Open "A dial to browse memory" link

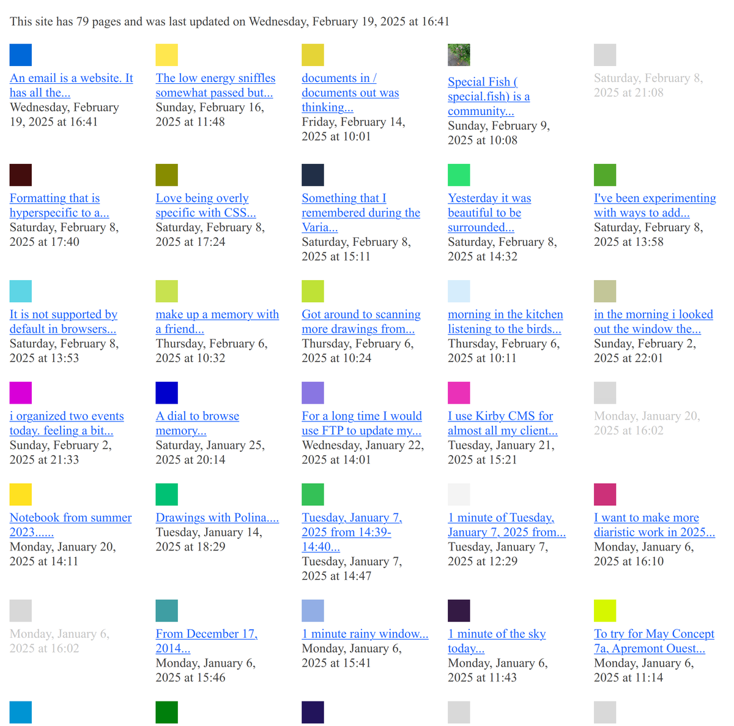[198, 423]
